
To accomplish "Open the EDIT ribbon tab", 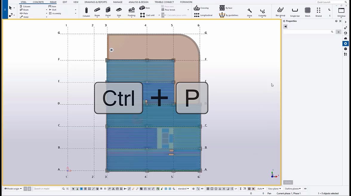I will point(65,2).
